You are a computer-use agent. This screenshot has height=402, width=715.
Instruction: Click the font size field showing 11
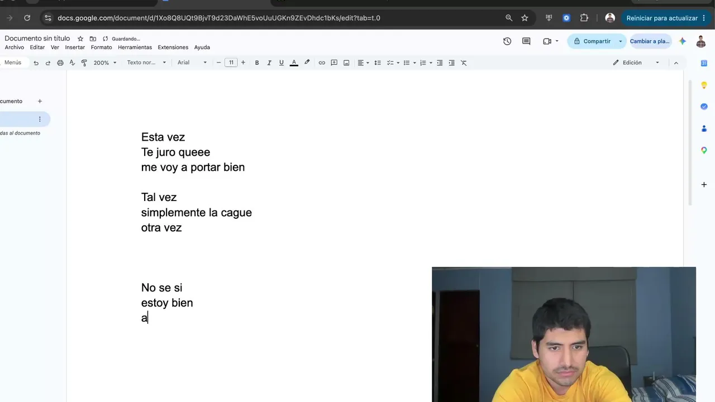point(231,63)
